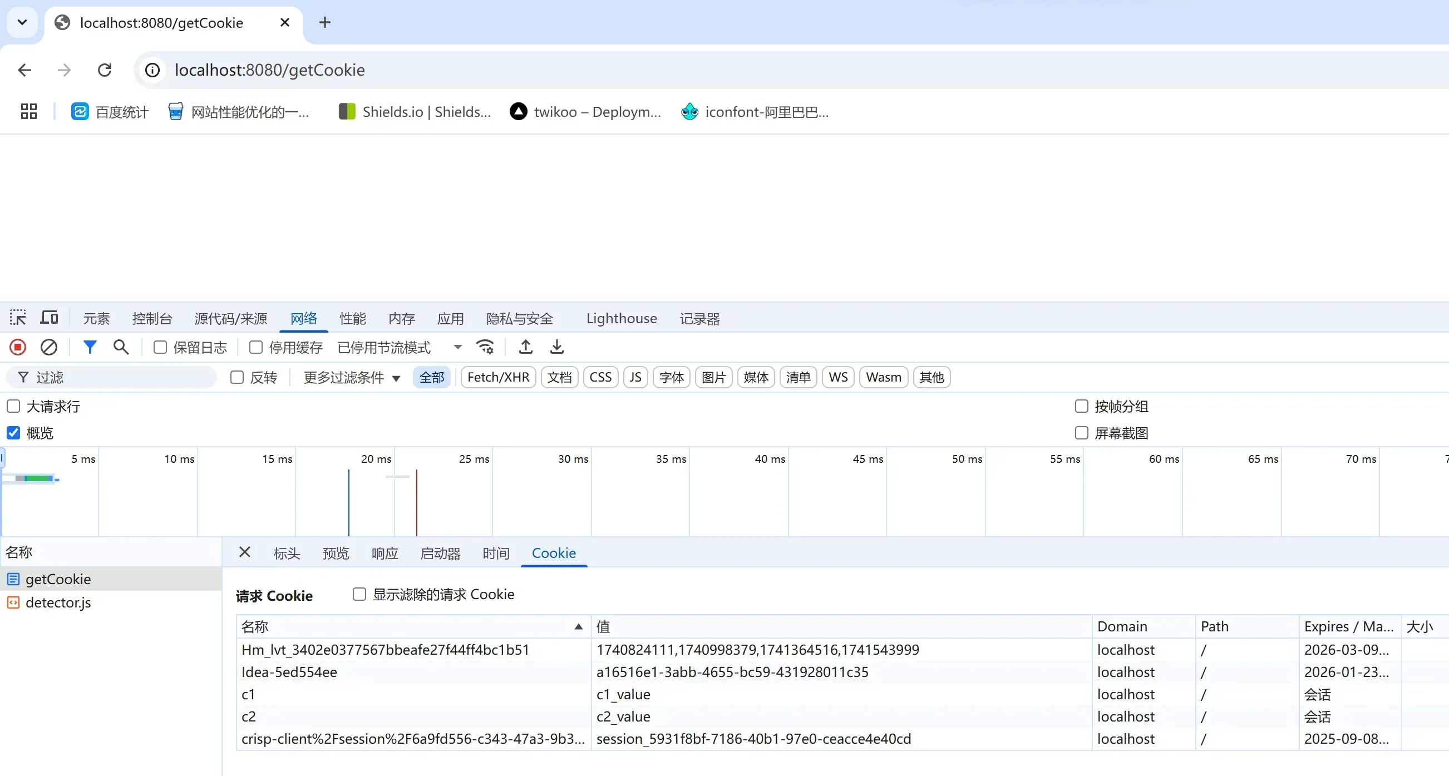Click the stop recording network log icon
Image resolution: width=1449 pixels, height=776 pixels.
pos(17,347)
